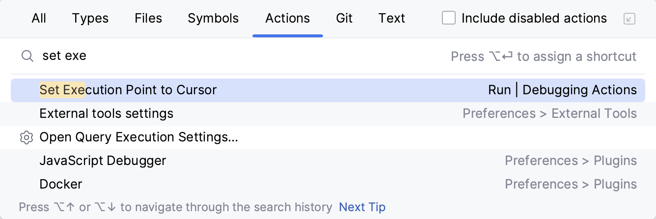Open Query Execution Settings action
The height and width of the screenshot is (219, 656).
(139, 137)
